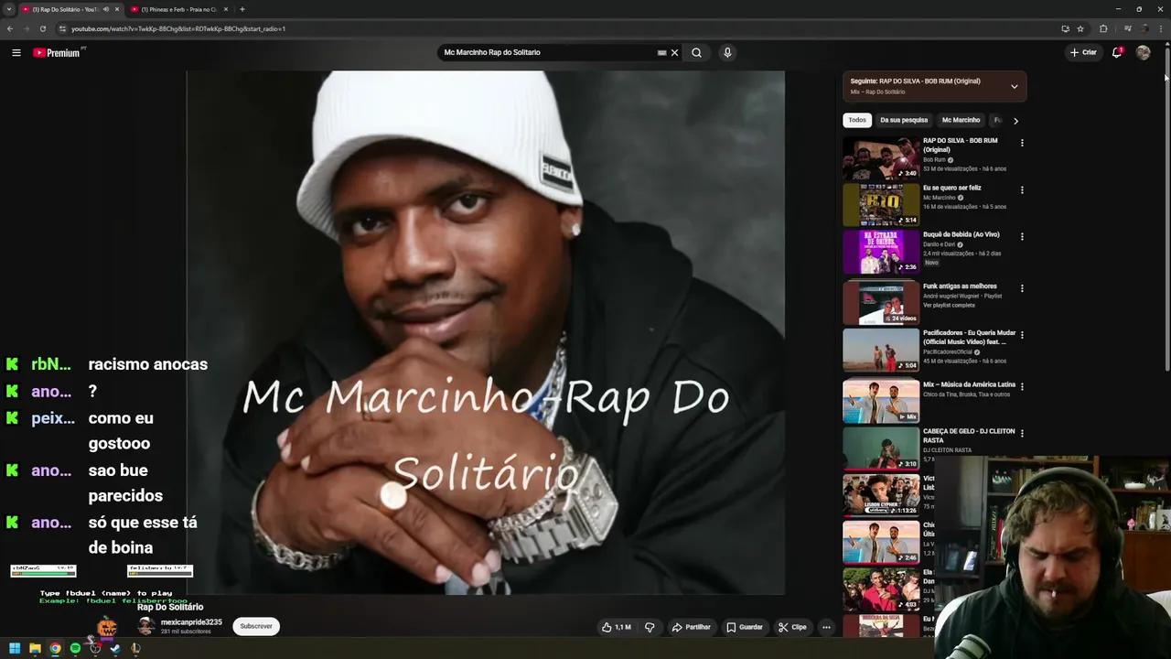Screen dimensions: 1171x659
Task: Open more actions ellipsis under video
Action: pos(826,627)
